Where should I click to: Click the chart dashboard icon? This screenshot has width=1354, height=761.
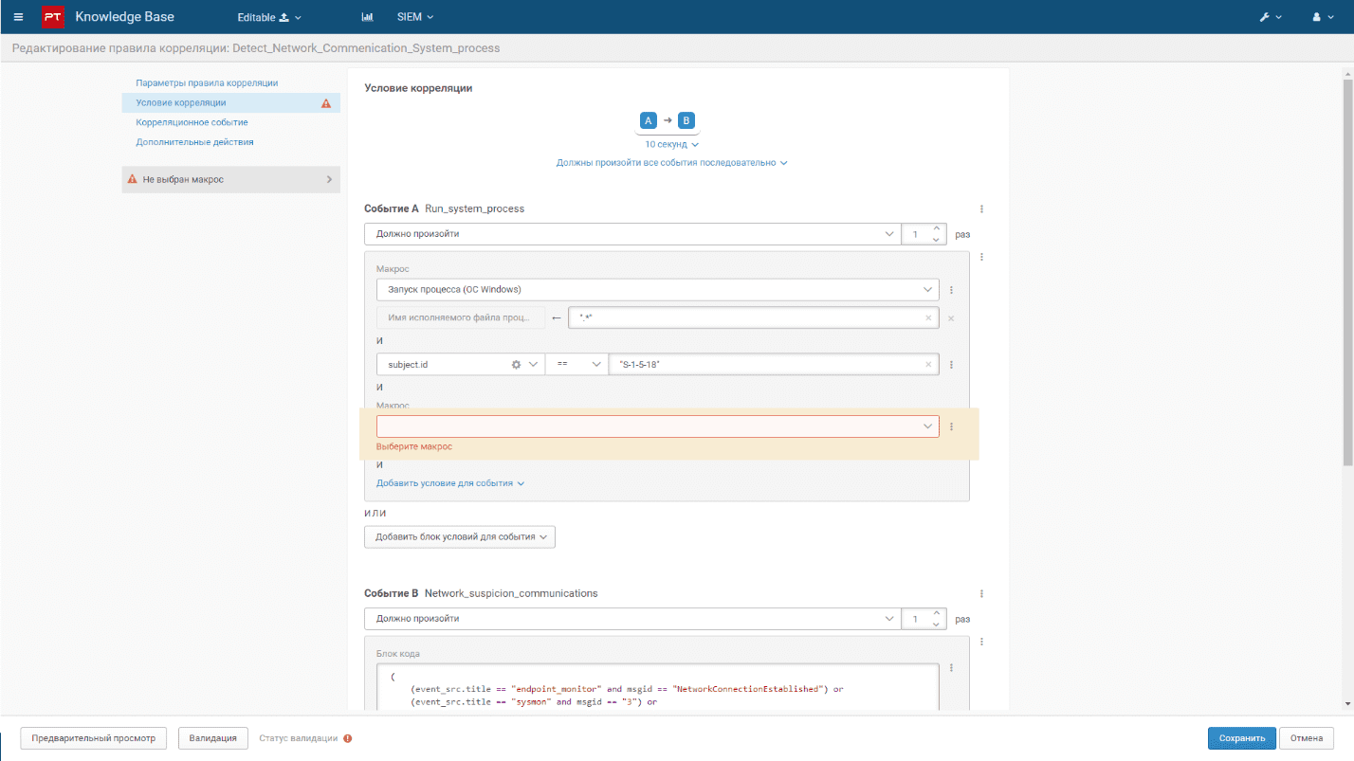368,17
